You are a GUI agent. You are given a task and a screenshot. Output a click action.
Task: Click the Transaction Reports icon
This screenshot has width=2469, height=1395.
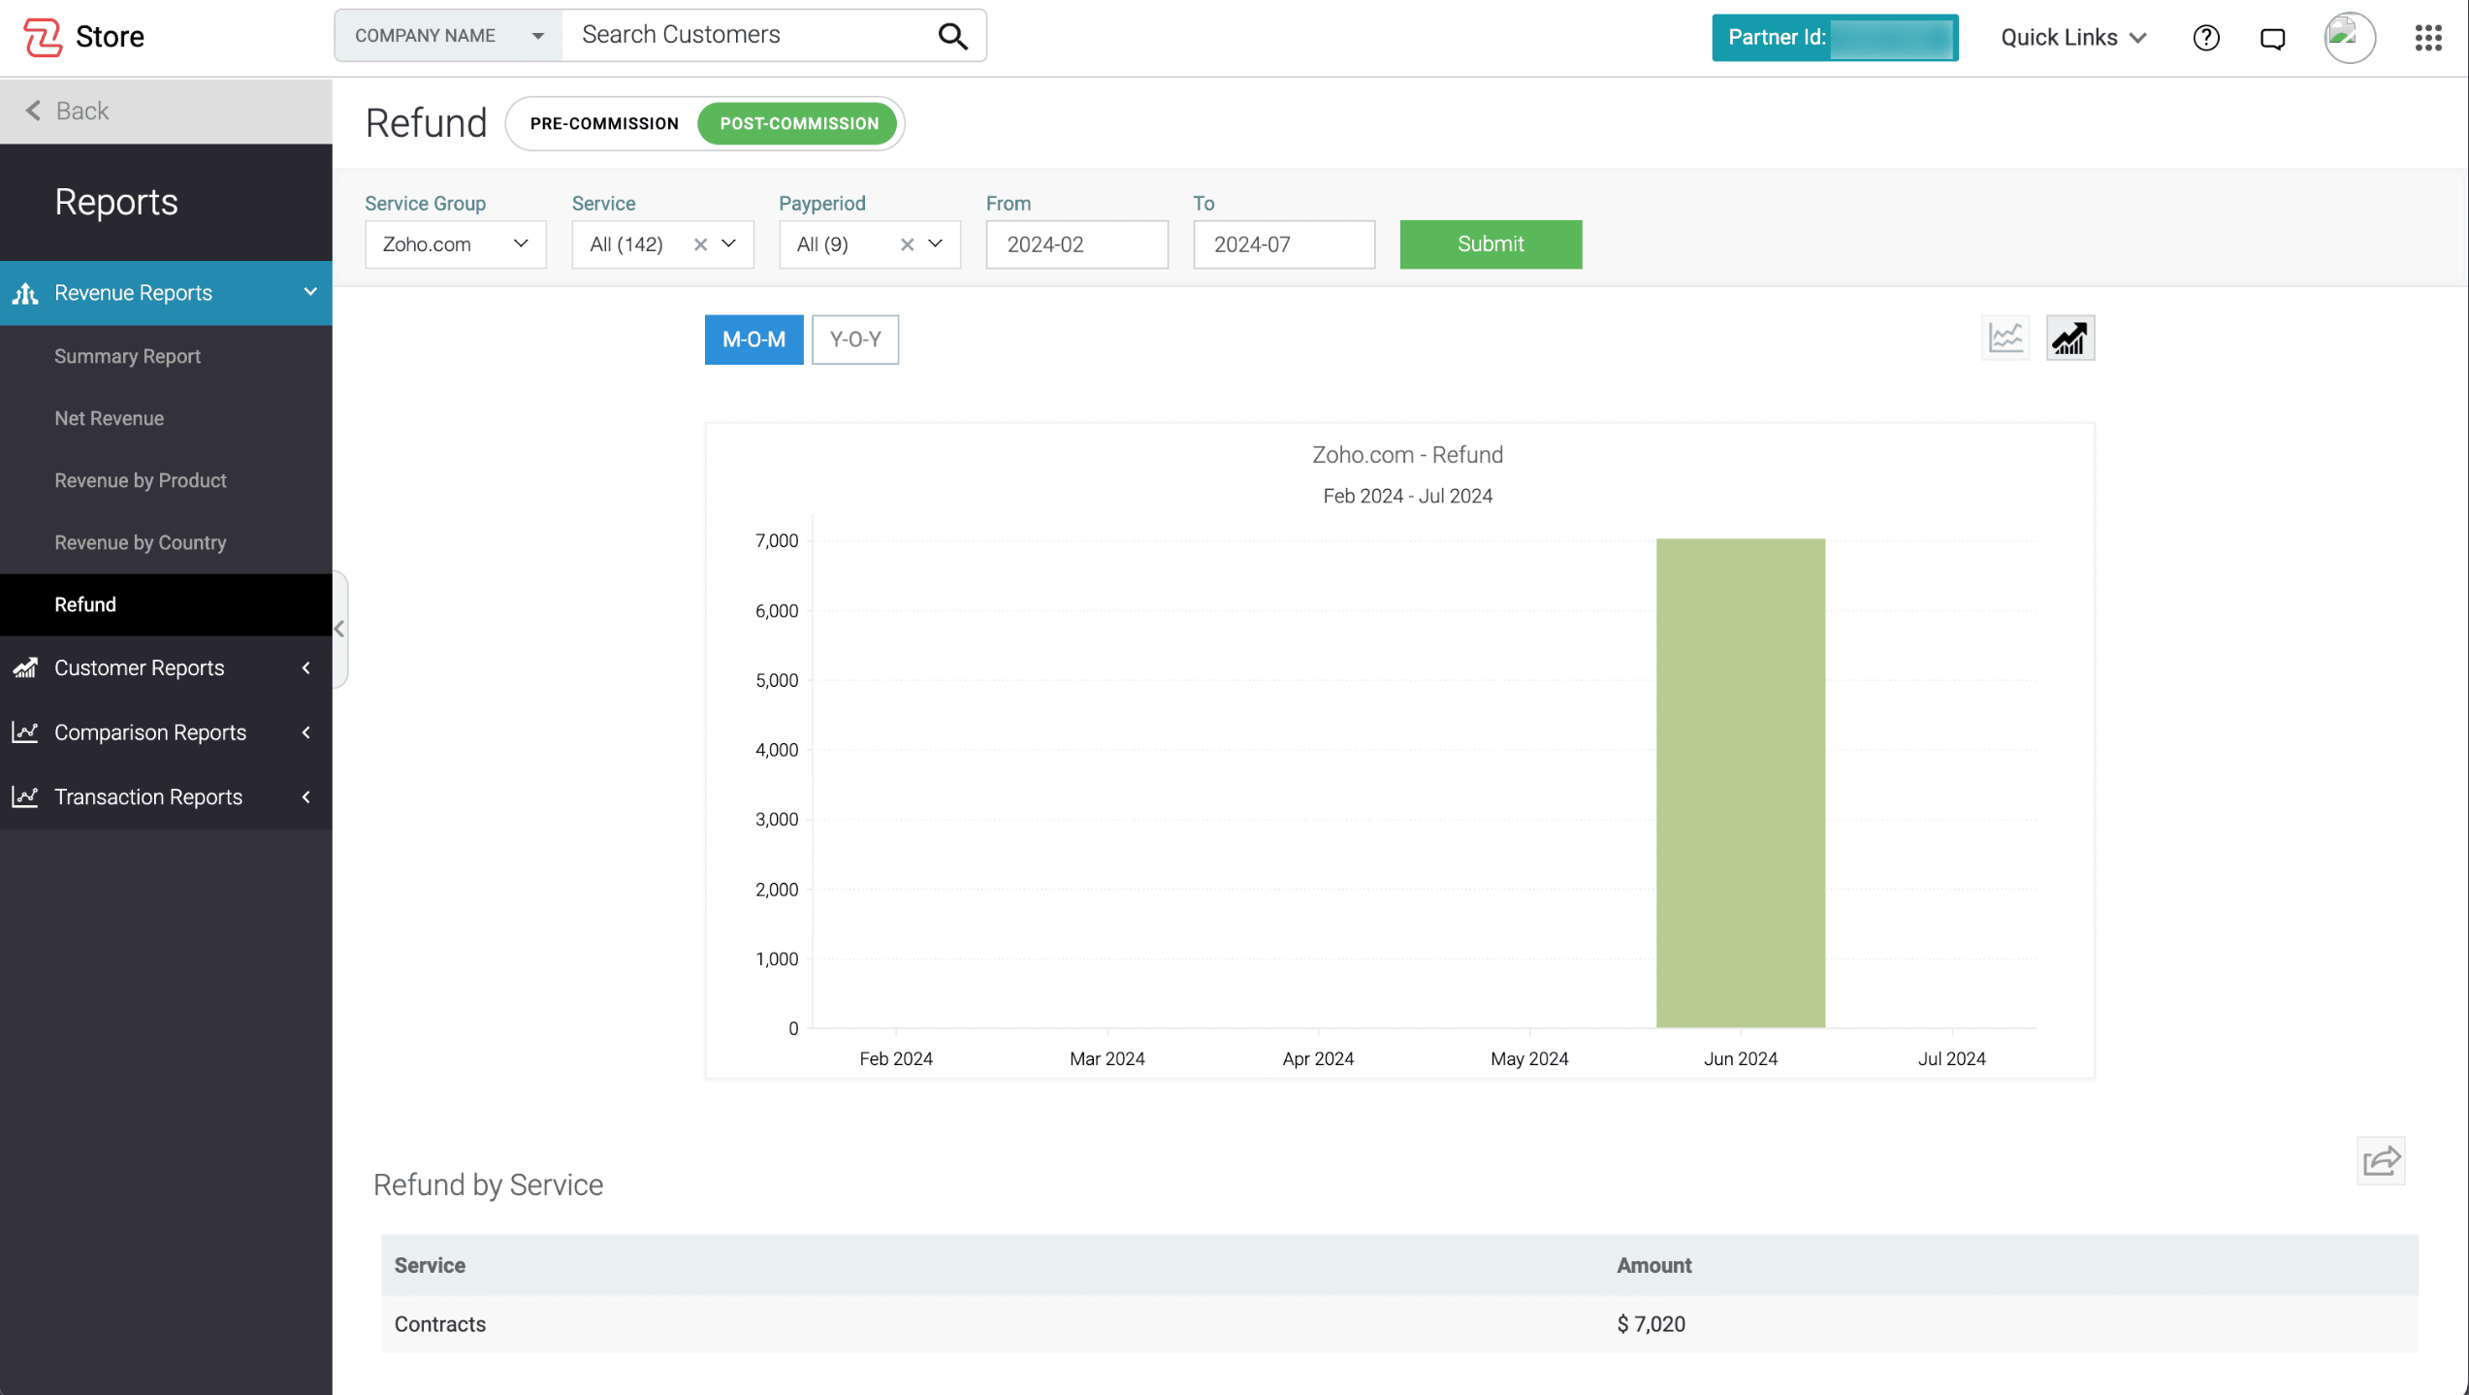(x=25, y=796)
